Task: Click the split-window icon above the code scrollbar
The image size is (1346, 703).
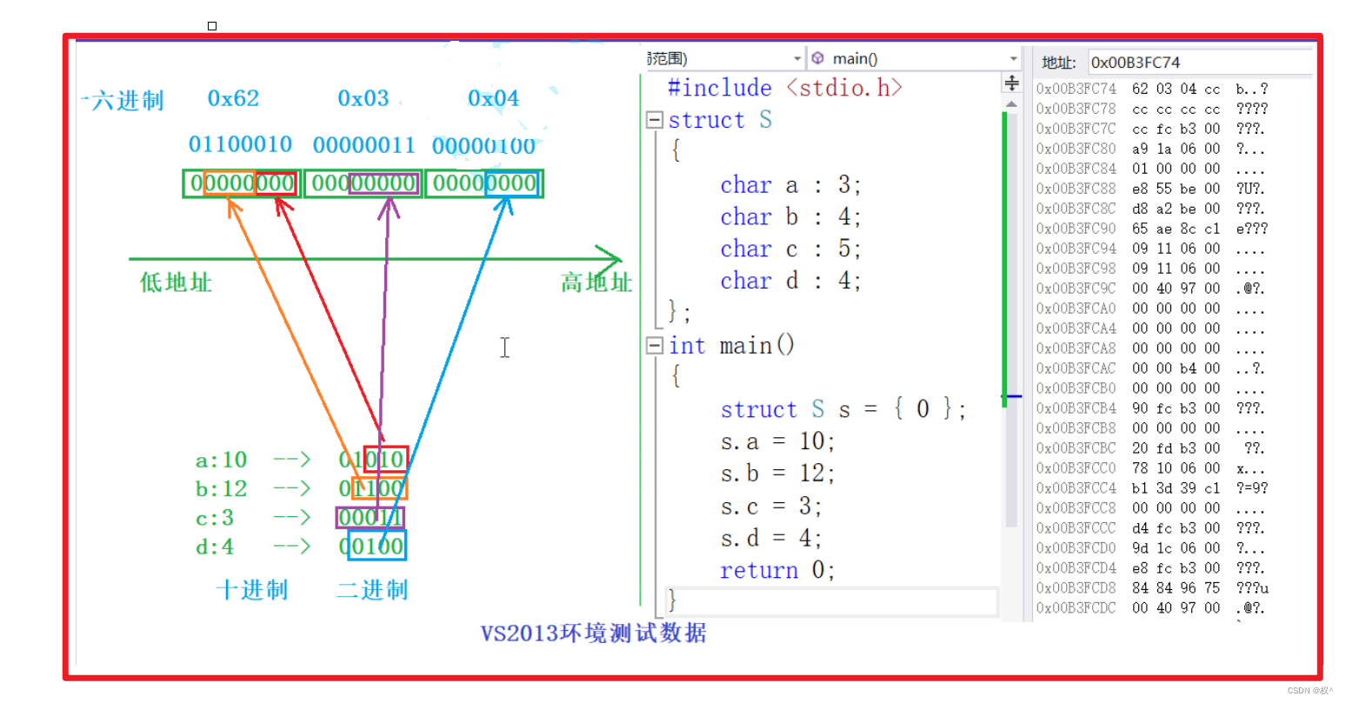Action: [x=1012, y=83]
